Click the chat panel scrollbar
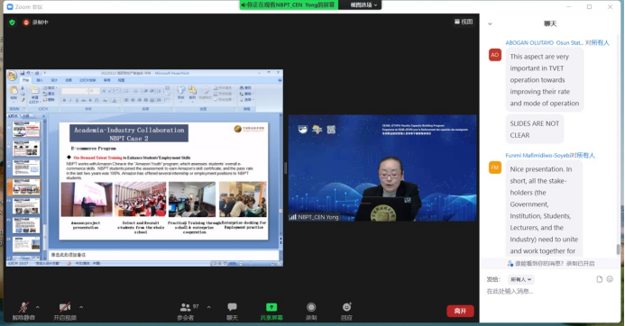This screenshot has height=326, width=625. pos(618,249)
